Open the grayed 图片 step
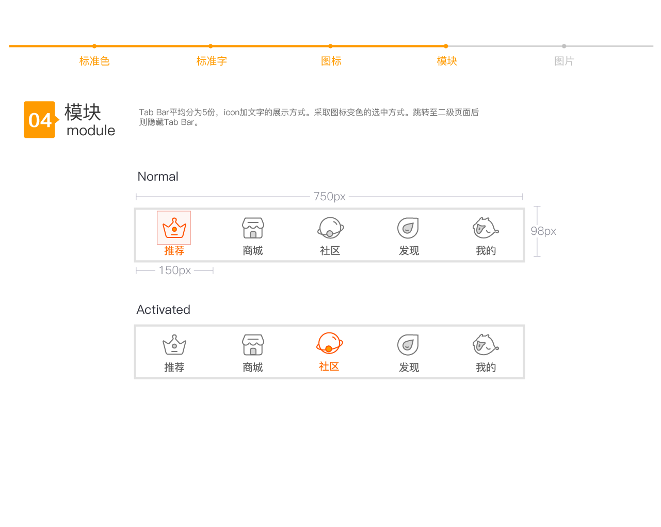 pos(564,61)
